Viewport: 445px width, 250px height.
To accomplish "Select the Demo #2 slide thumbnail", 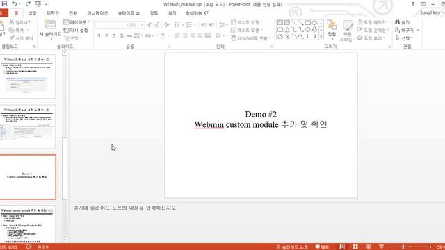I will pos(28,177).
